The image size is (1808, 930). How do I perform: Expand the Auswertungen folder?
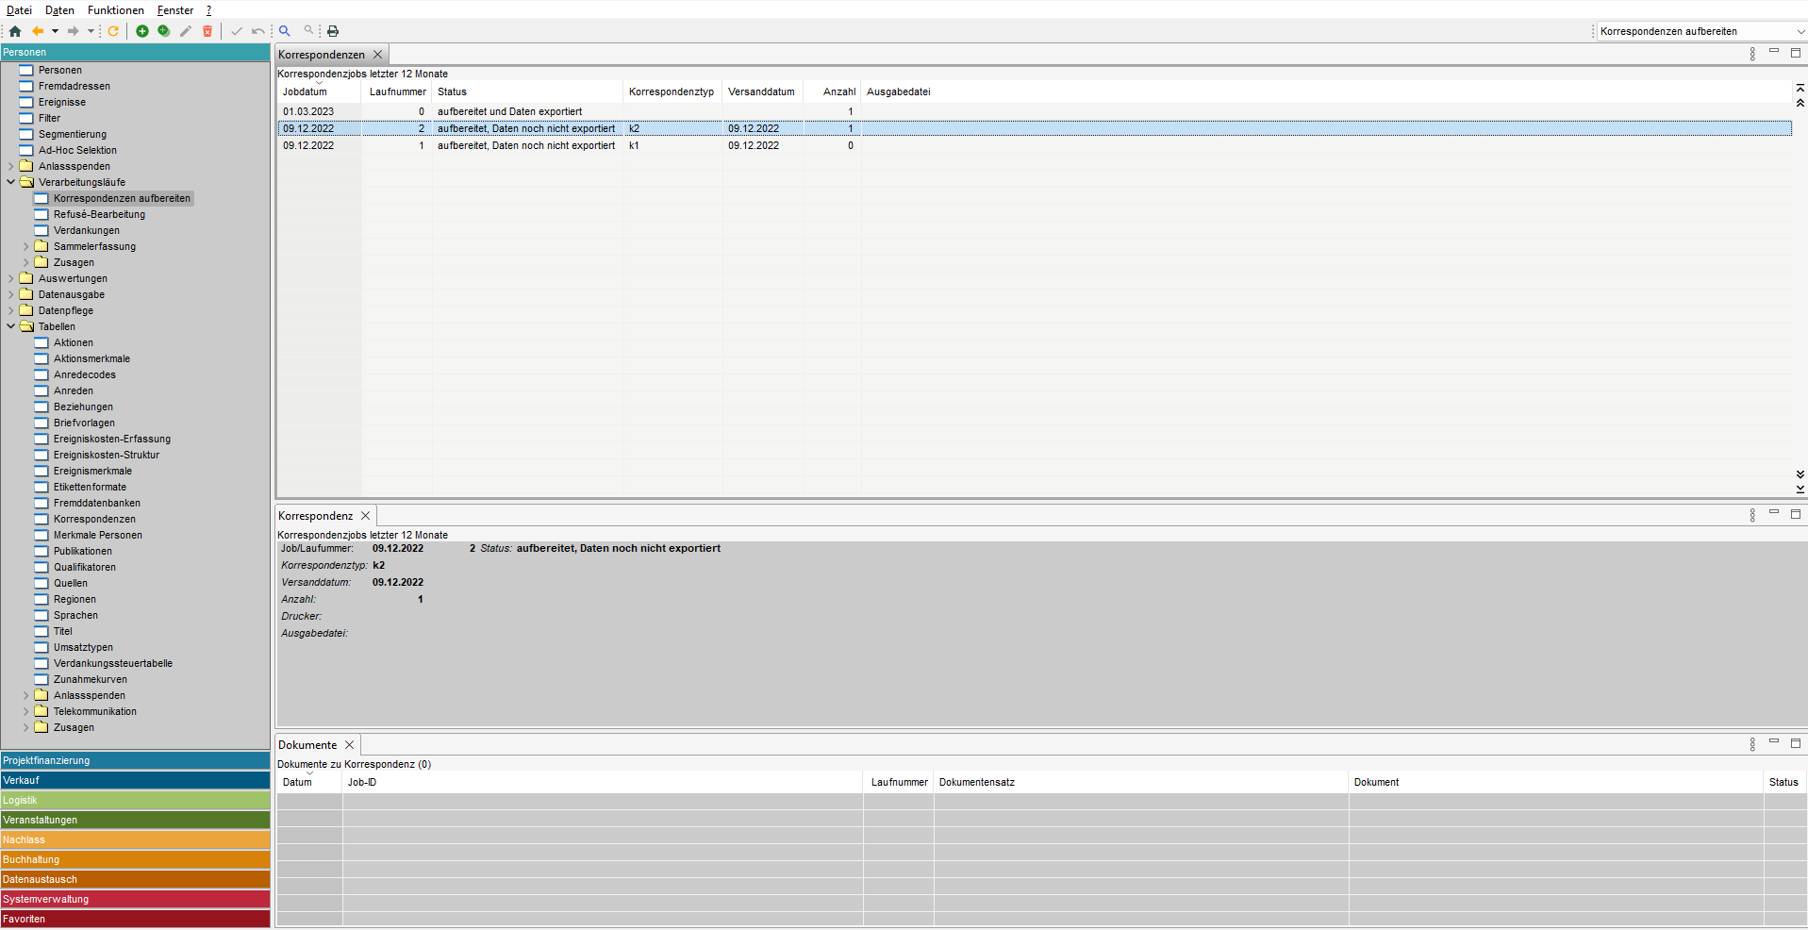[x=11, y=278]
